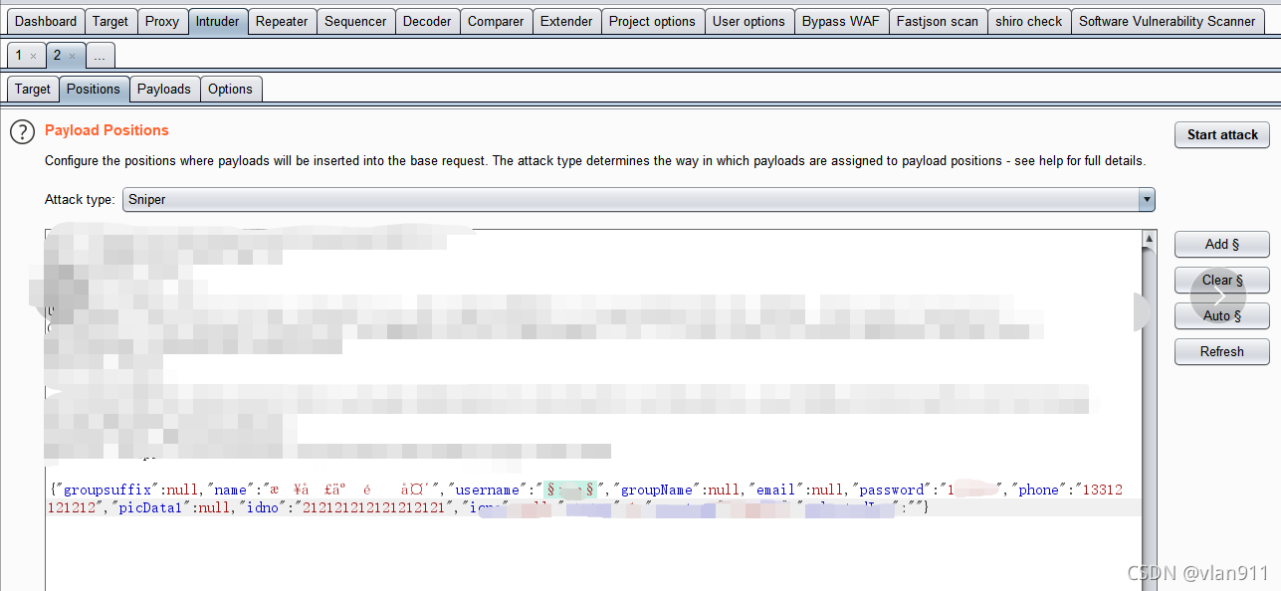Screen dimensions: 1281x591
Task: Select Intruder attack tab 2
Action: 57,56
